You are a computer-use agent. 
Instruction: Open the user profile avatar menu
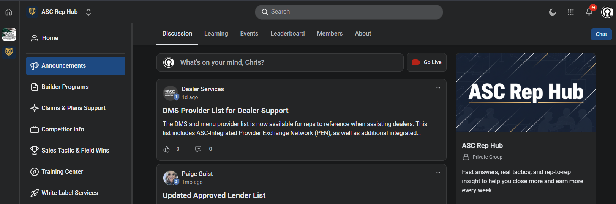[607, 12]
